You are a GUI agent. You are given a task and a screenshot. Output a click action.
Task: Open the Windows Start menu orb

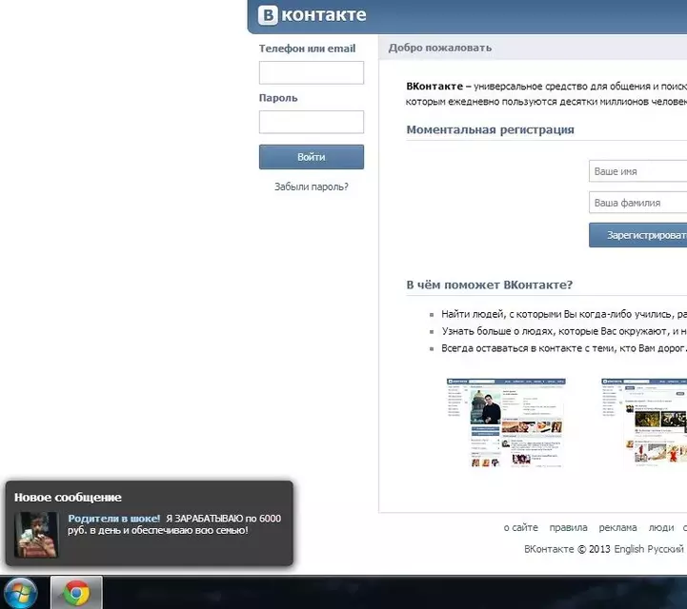click(20, 593)
